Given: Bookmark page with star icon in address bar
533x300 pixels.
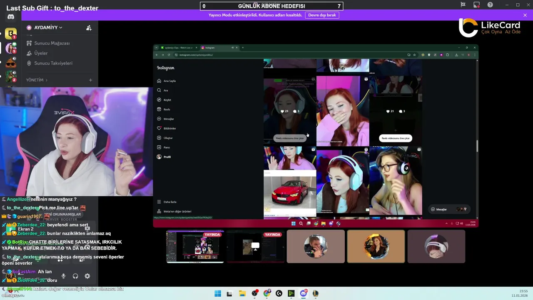Looking at the screenshot, I should [414, 55].
